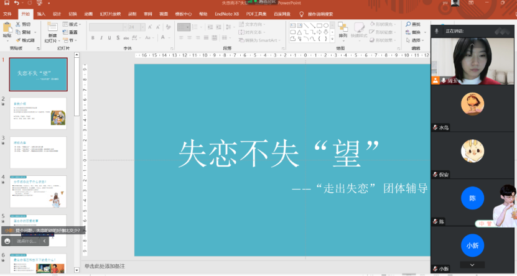Click the Cut (剪切) scissors icon
This screenshot has height=276, width=517.
(x=17, y=24)
